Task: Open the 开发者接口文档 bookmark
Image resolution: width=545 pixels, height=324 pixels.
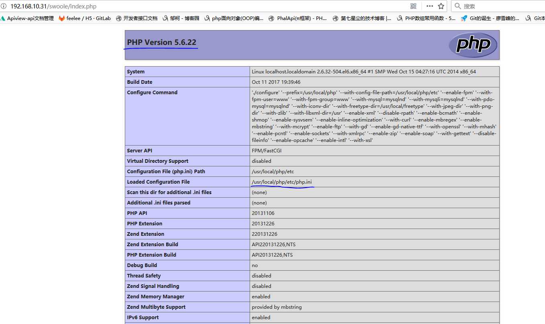Action: coord(136,18)
